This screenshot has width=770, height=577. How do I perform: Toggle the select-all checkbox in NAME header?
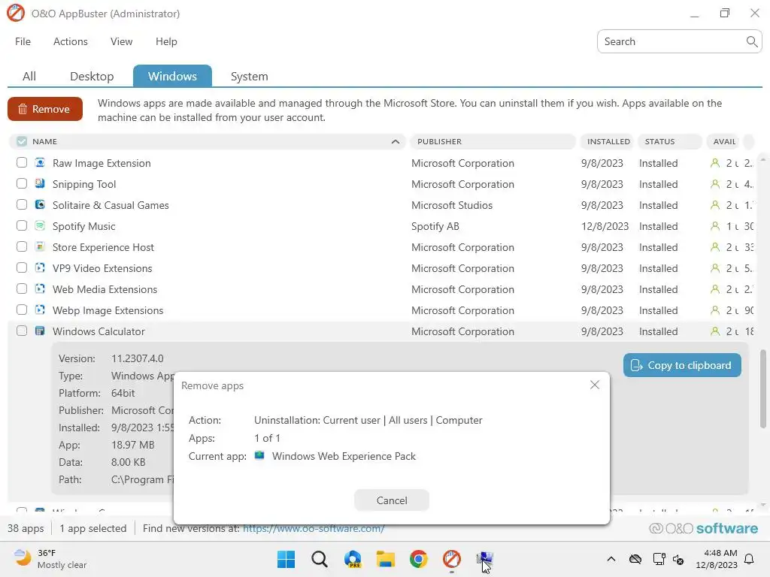click(x=22, y=141)
